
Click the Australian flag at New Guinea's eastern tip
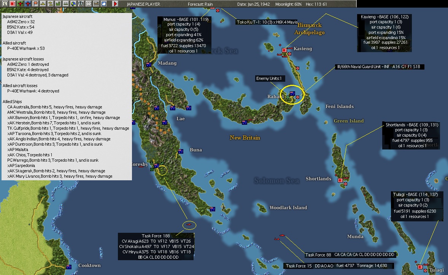pyautogui.click(x=212, y=209)
